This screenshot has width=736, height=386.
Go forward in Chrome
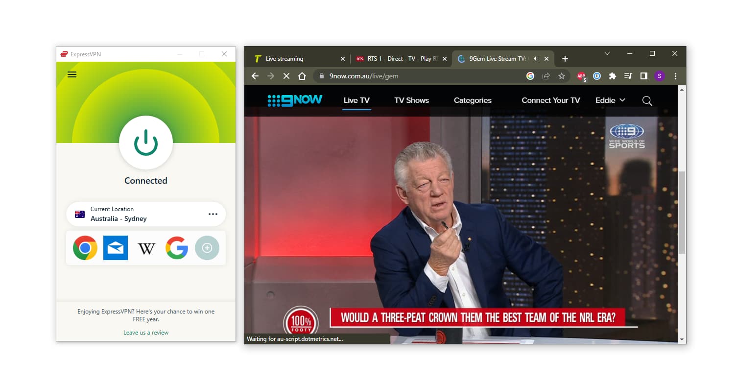click(271, 76)
